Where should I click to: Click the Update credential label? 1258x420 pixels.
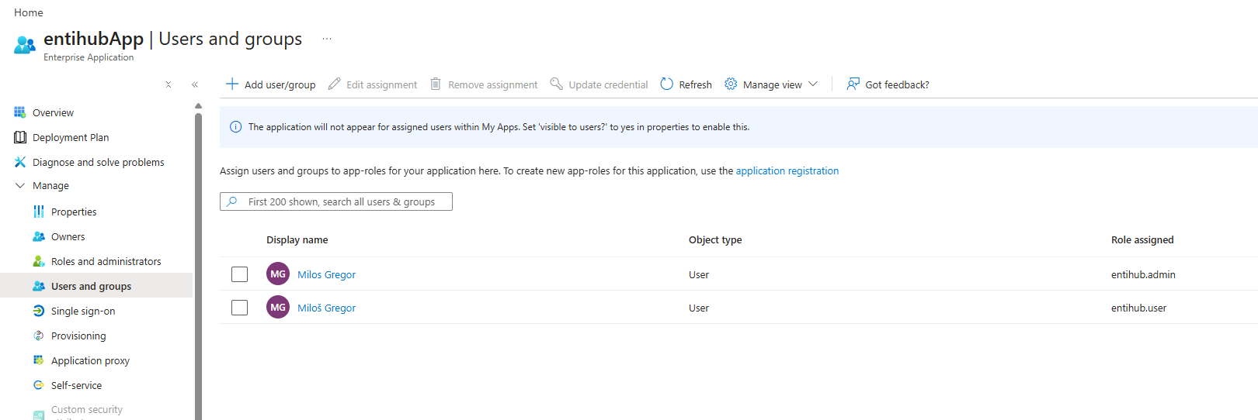[x=608, y=84]
